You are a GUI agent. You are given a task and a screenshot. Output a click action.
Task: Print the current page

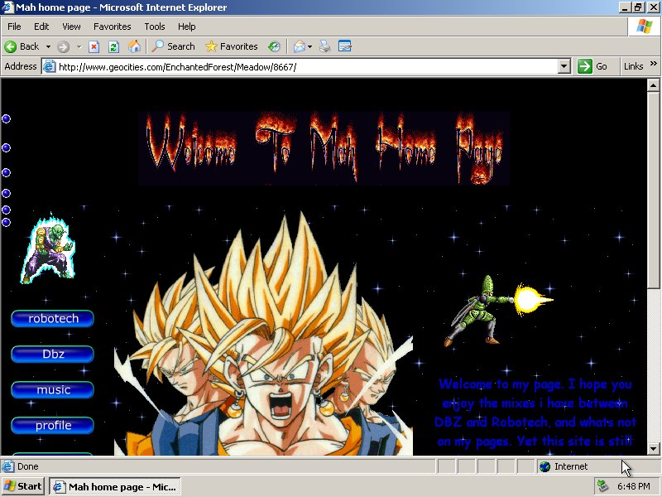tap(325, 46)
